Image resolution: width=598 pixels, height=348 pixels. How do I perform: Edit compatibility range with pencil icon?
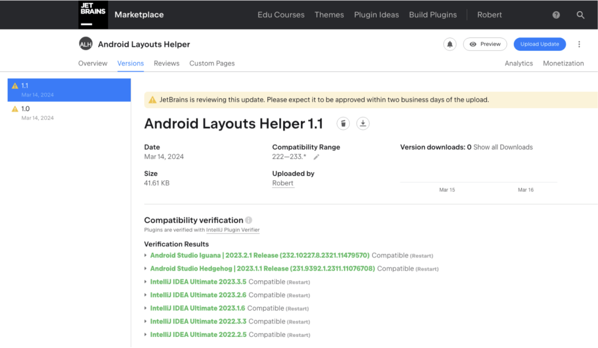click(x=316, y=157)
